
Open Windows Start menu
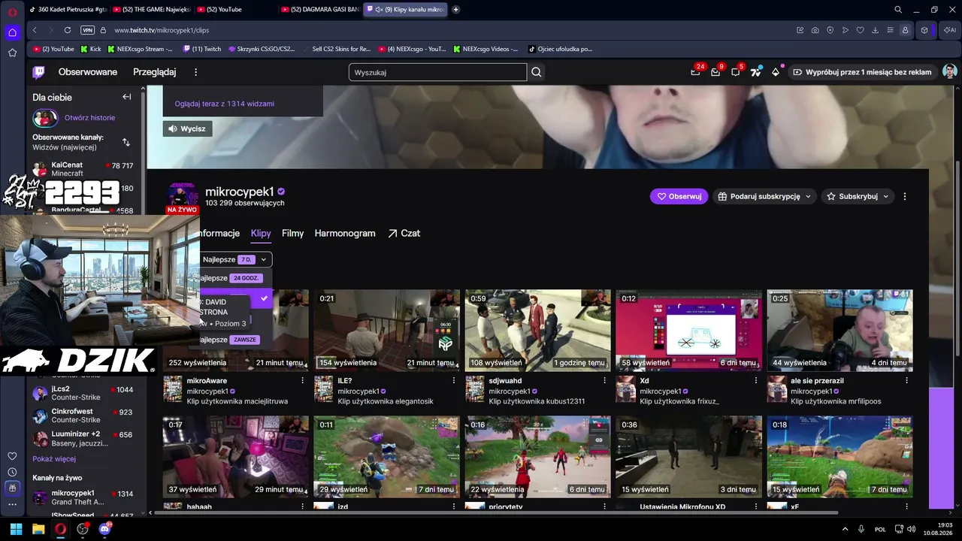pyautogui.click(x=16, y=529)
